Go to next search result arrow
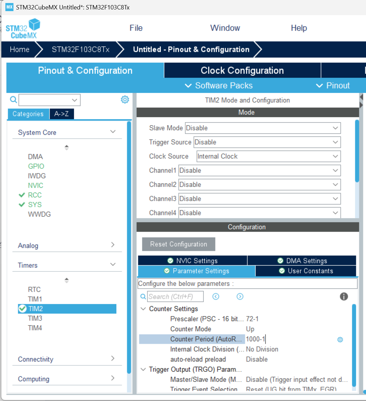This screenshot has height=401, width=366. 240,296
